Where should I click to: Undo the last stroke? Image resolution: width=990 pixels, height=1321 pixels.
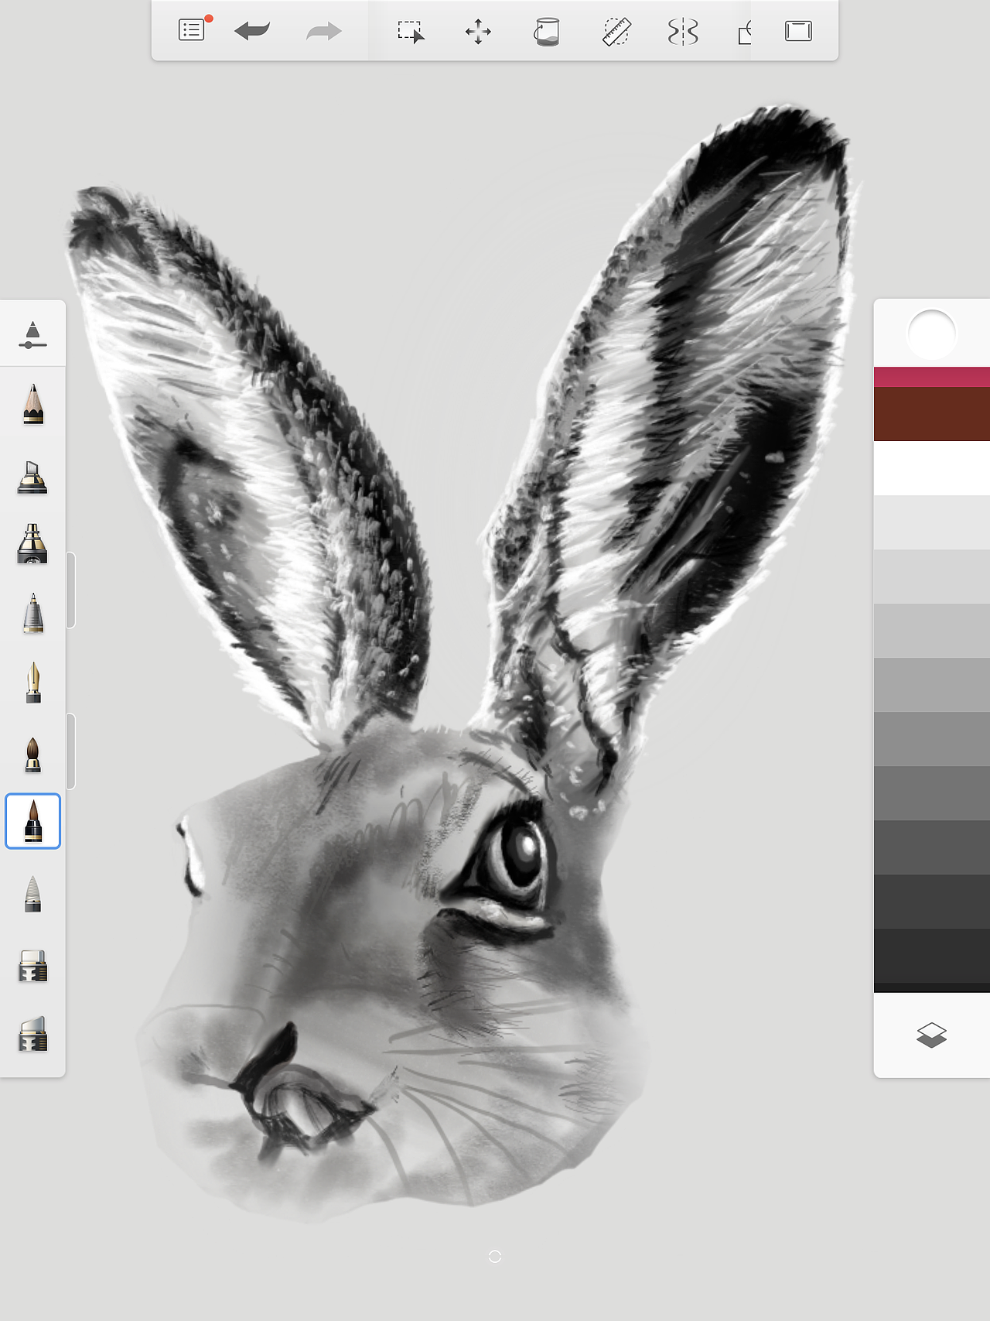(x=252, y=31)
